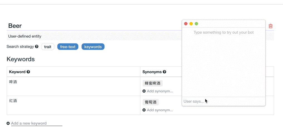Select the 蜂蜜啤酒 synonym tag
Screen dimensions: 283x131
152,83
